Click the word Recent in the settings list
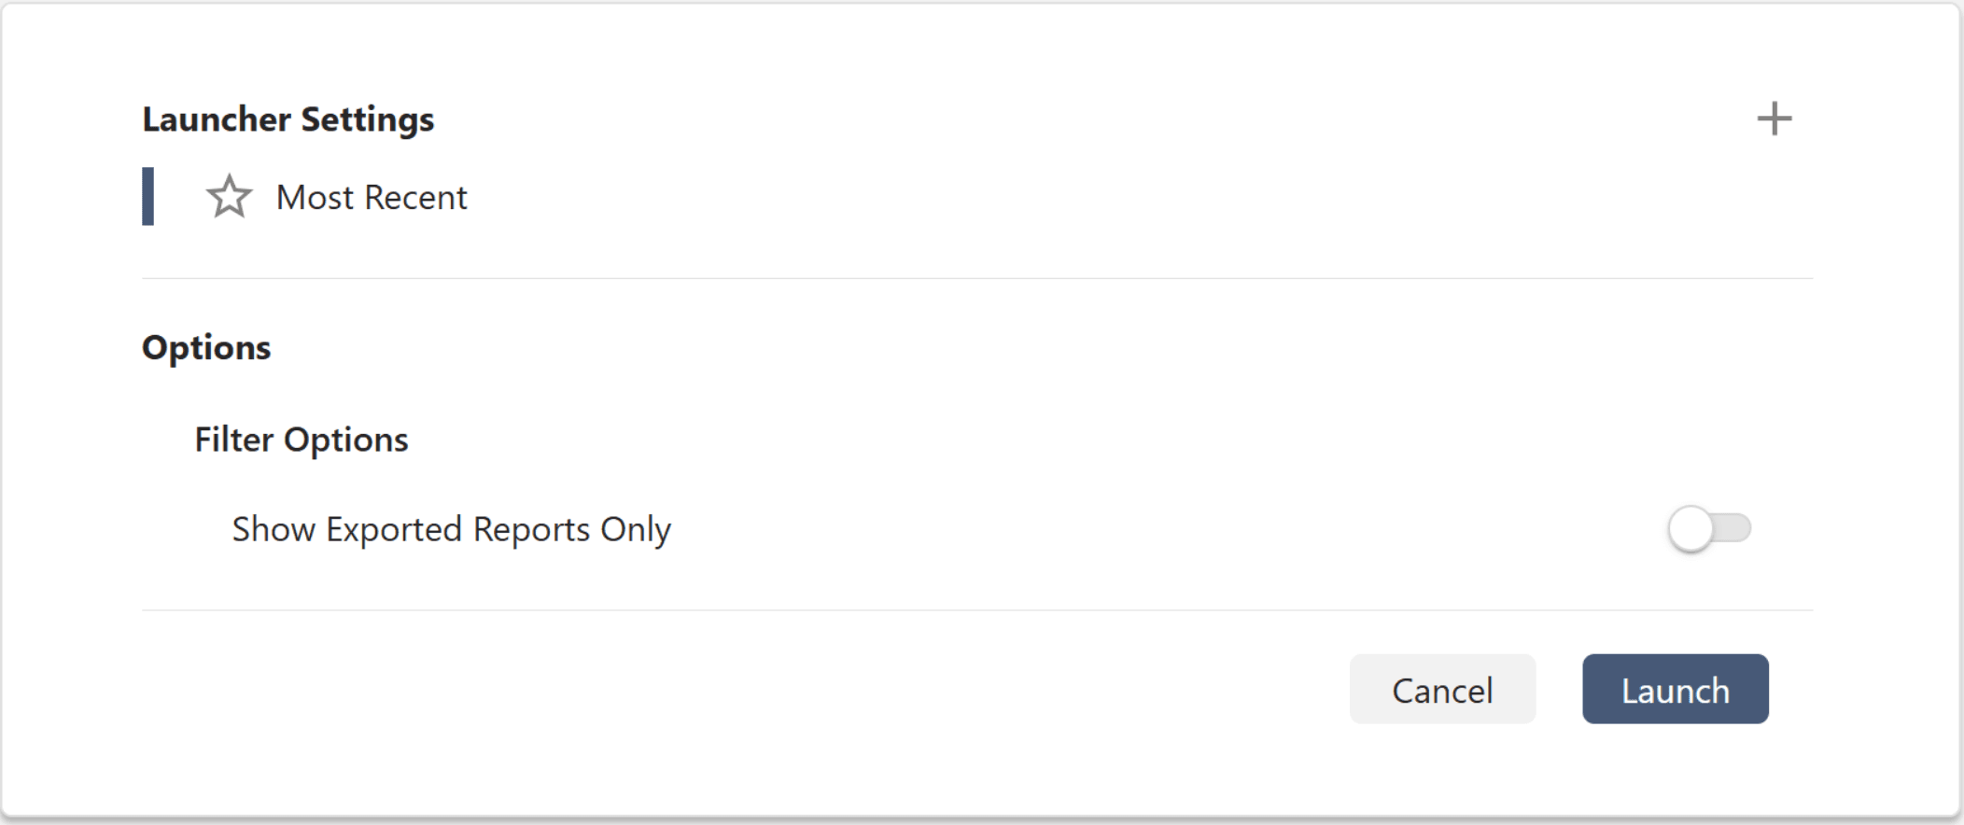The width and height of the screenshot is (1964, 825). click(x=415, y=198)
